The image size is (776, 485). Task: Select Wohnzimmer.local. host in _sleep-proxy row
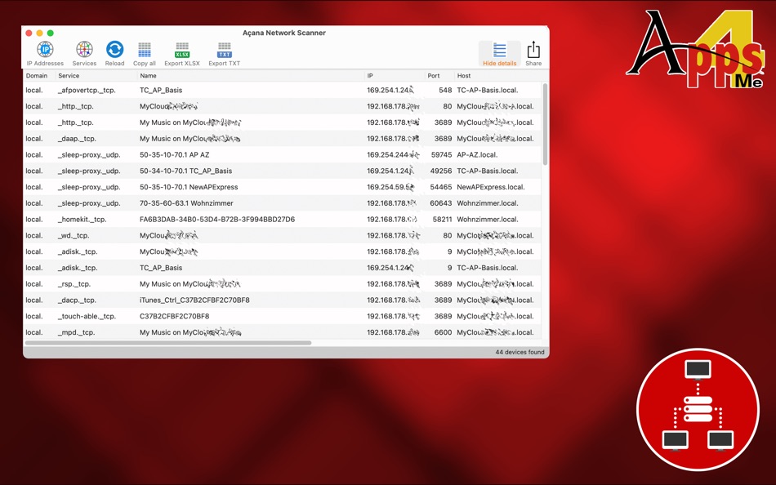coord(488,203)
